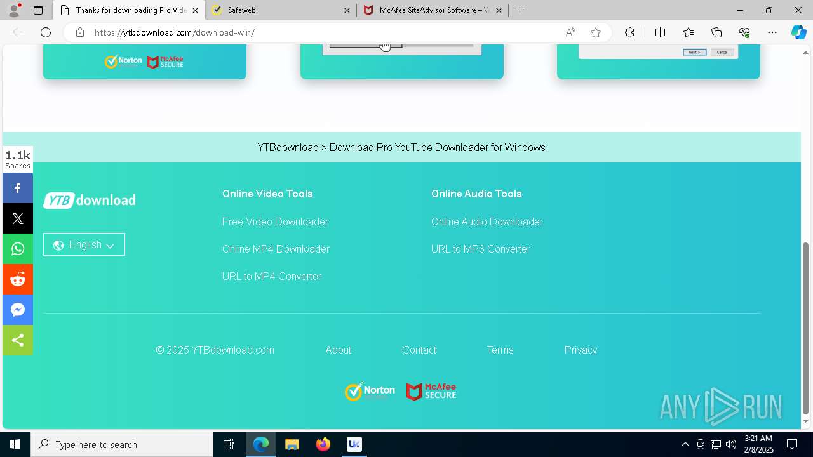Refresh the browser page

point(46,32)
